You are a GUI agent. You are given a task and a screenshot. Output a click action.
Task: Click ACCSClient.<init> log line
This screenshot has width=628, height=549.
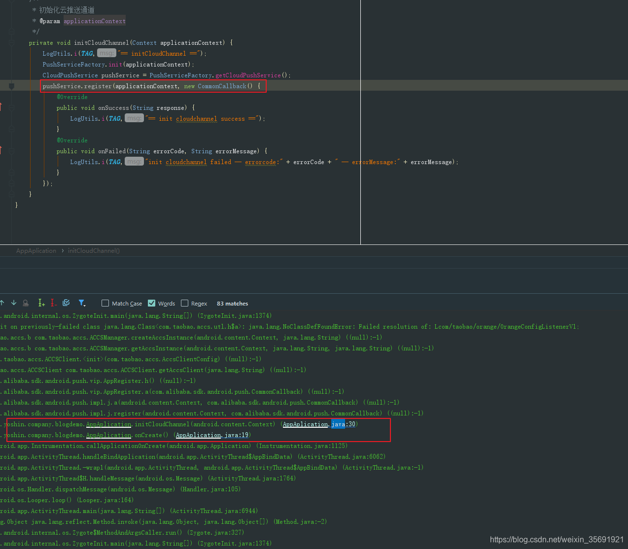tap(131, 359)
